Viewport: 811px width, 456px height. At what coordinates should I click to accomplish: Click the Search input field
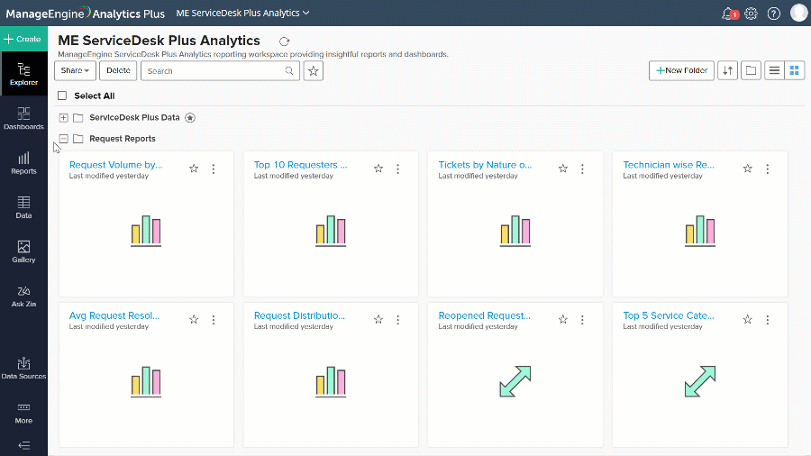(214, 70)
